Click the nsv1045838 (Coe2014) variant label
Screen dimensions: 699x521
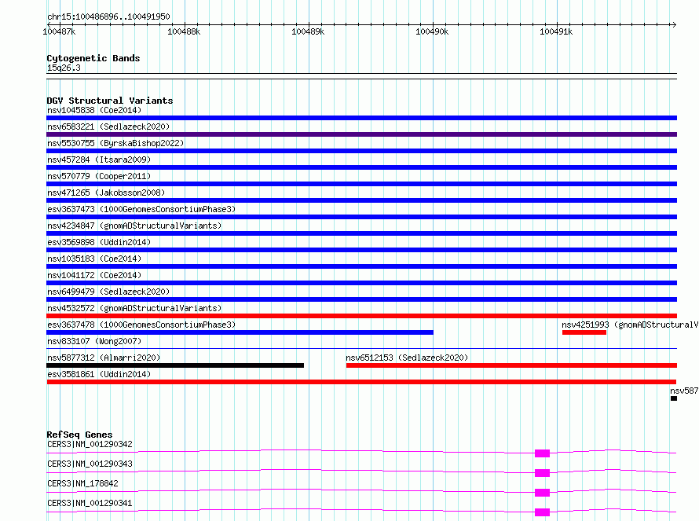[93, 110]
